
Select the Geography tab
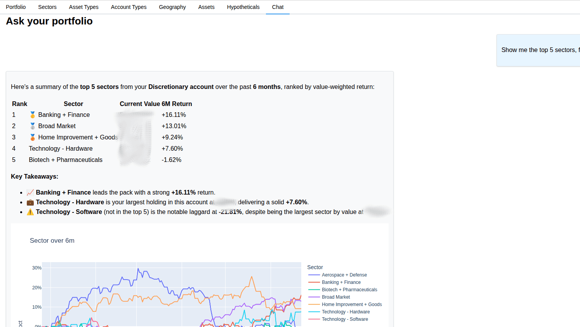[172, 7]
